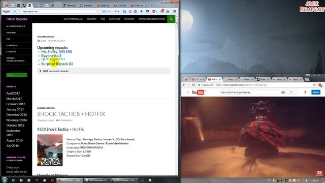This screenshot has height=183, width=325.
Task: Open DONATIONS in top navigation menu
Action: (114, 19)
